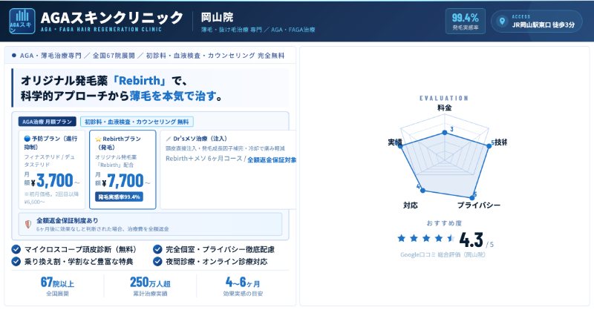Click the 全額返金保証対象 link
This screenshot has height=310, width=594.
tap(272, 159)
